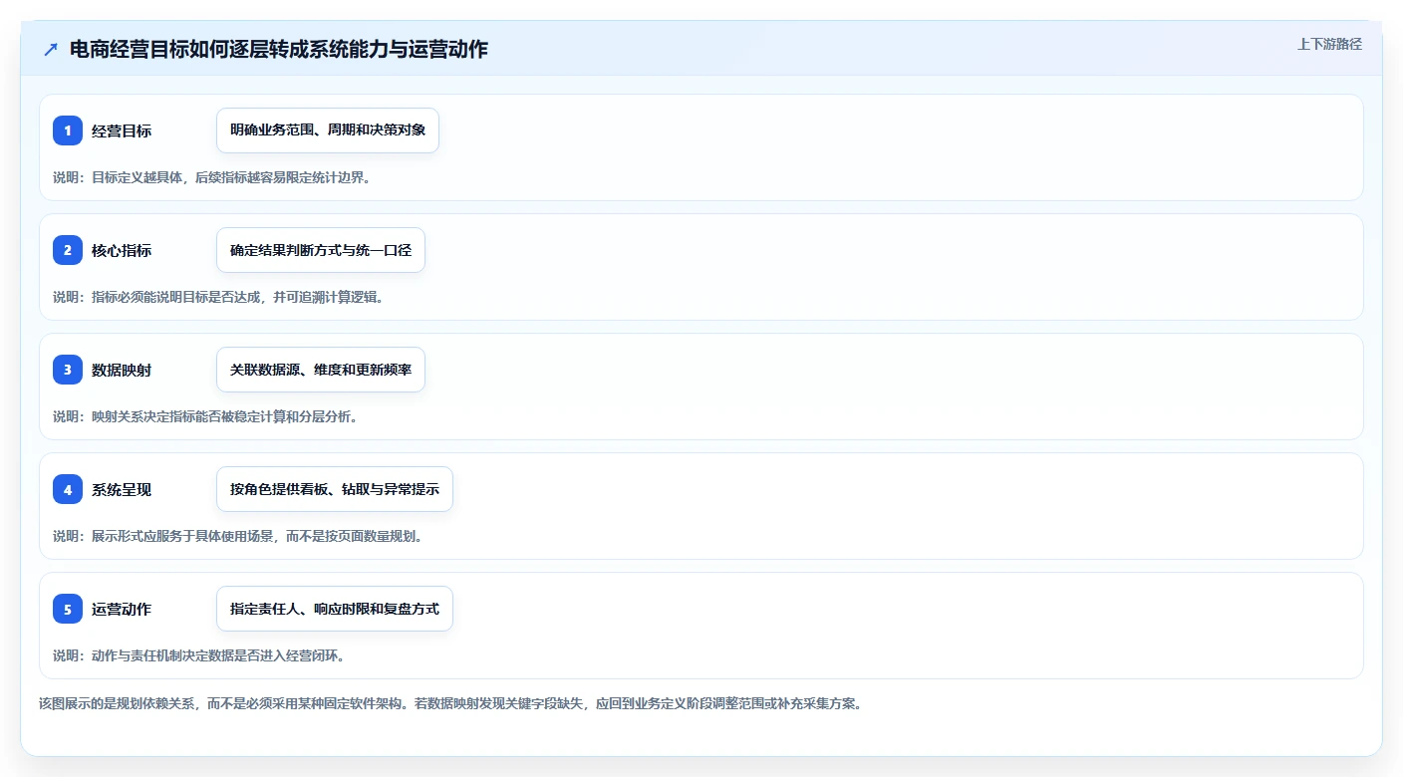
Task: Click the header title 电商经营目标如何逐层转成系统能力与运营动作
Action: point(279,49)
